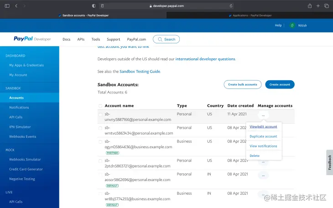Open Tools in the top navigation
The image size is (333, 208).
[x=96, y=39]
